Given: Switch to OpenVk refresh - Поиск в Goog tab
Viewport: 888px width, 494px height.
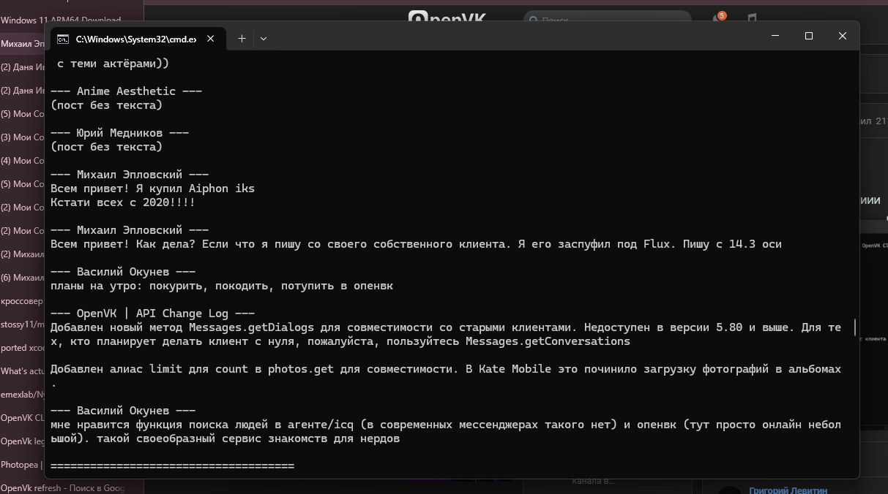Looking at the screenshot, I should coord(63,488).
